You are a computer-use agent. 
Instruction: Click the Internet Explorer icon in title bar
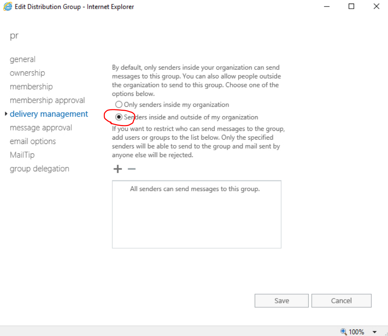click(8, 7)
